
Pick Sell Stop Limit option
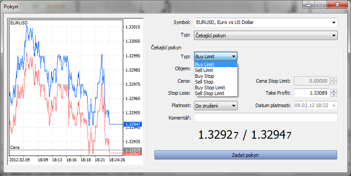click(216, 93)
